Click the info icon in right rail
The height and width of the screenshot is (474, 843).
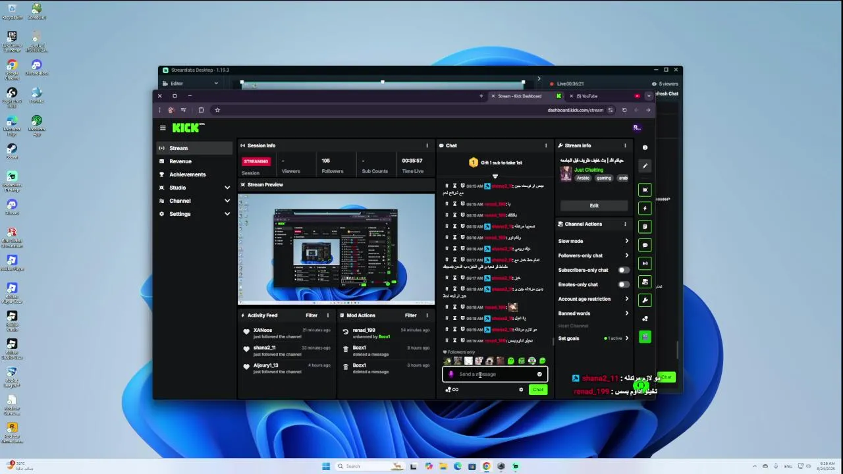(645, 147)
